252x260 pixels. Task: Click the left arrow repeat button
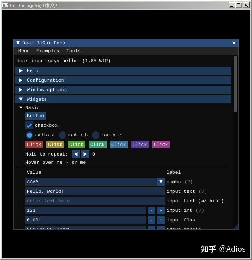[x=75, y=154]
